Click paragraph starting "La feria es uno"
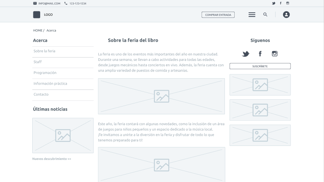The width and height of the screenshot is (324, 182). click(161, 62)
